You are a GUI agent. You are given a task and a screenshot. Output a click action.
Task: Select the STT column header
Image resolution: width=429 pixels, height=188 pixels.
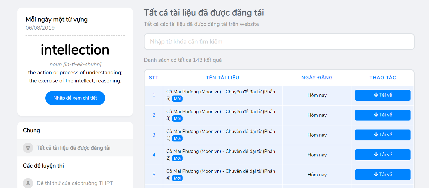pyautogui.click(x=154, y=78)
